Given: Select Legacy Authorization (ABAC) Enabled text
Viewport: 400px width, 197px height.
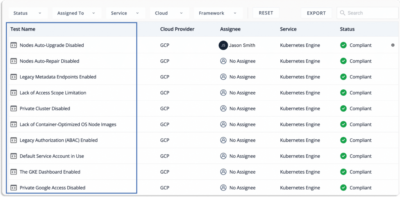Looking at the screenshot, I should point(59,140).
